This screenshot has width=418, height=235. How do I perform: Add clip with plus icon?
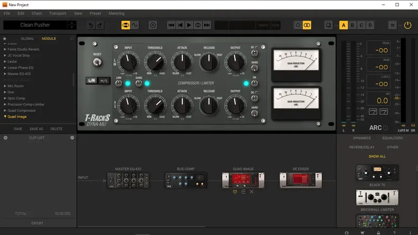click(5, 138)
